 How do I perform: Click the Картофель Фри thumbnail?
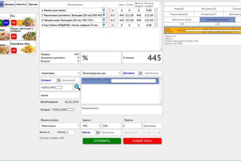(23, 47)
